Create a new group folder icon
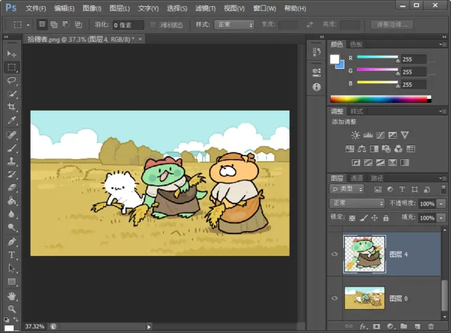 pyautogui.click(x=404, y=326)
